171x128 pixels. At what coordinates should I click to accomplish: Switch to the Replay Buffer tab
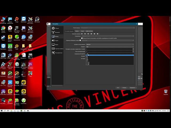point(89,31)
